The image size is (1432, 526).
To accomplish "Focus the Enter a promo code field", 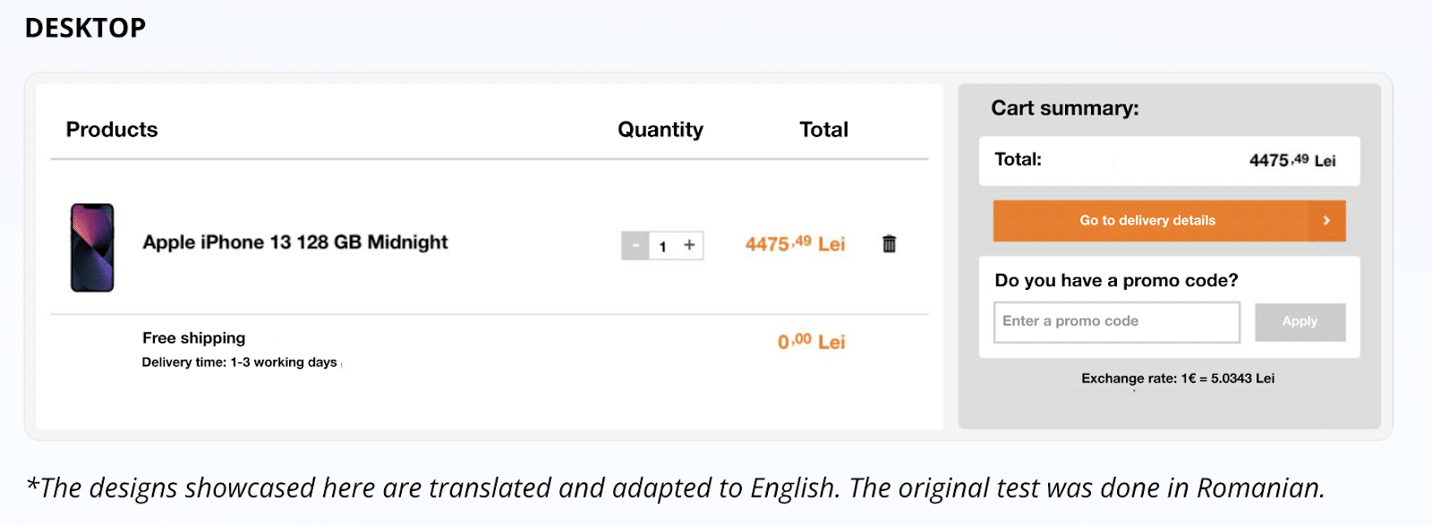I will [x=1116, y=321].
